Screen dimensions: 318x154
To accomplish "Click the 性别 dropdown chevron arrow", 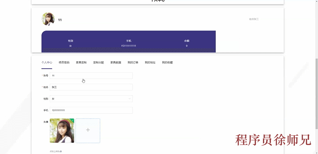I will pos(130,99).
